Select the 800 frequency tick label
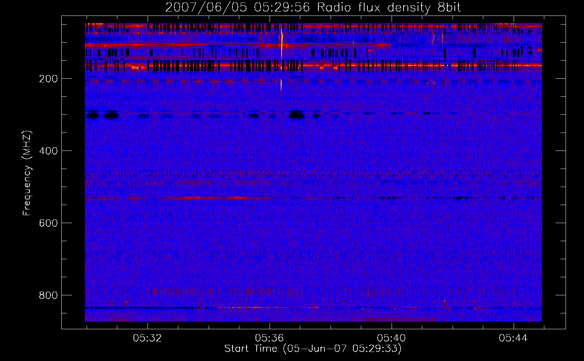The height and width of the screenshot is (361, 584). pos(48,295)
